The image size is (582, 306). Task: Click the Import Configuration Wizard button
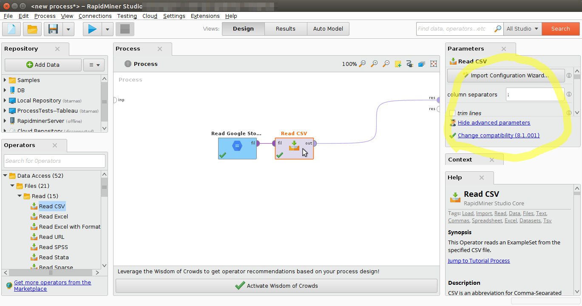506,76
